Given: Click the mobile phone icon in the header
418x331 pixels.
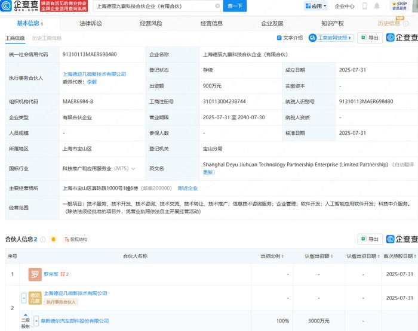Looking at the screenshot, I should pos(365,6).
